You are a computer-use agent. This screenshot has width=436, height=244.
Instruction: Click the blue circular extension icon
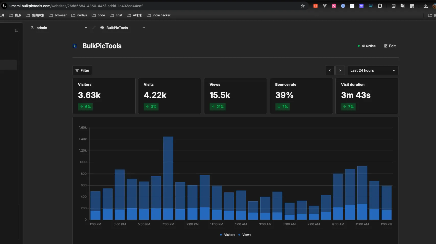[343, 6]
